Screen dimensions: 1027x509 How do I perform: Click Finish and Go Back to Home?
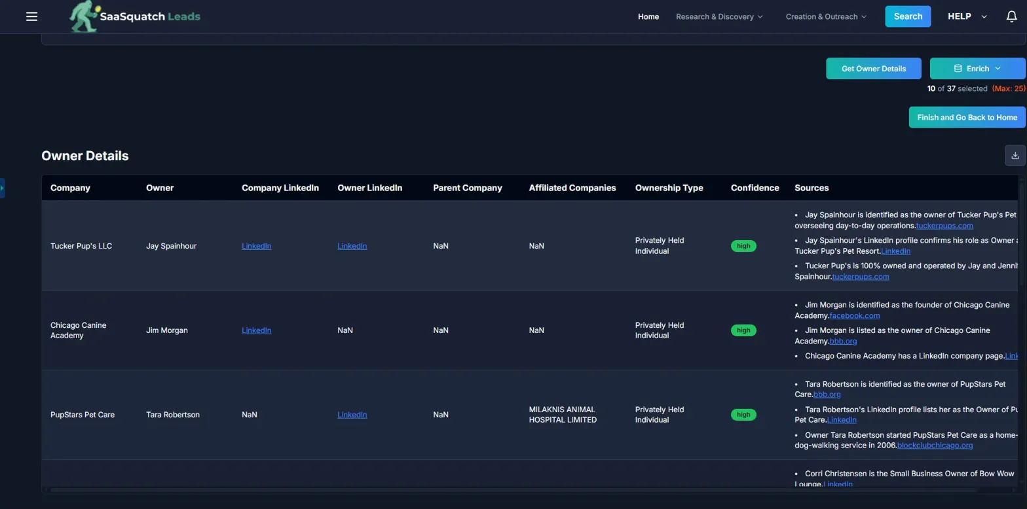point(967,117)
